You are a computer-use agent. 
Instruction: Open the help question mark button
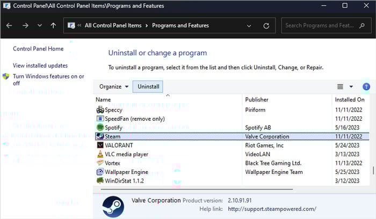point(366,86)
